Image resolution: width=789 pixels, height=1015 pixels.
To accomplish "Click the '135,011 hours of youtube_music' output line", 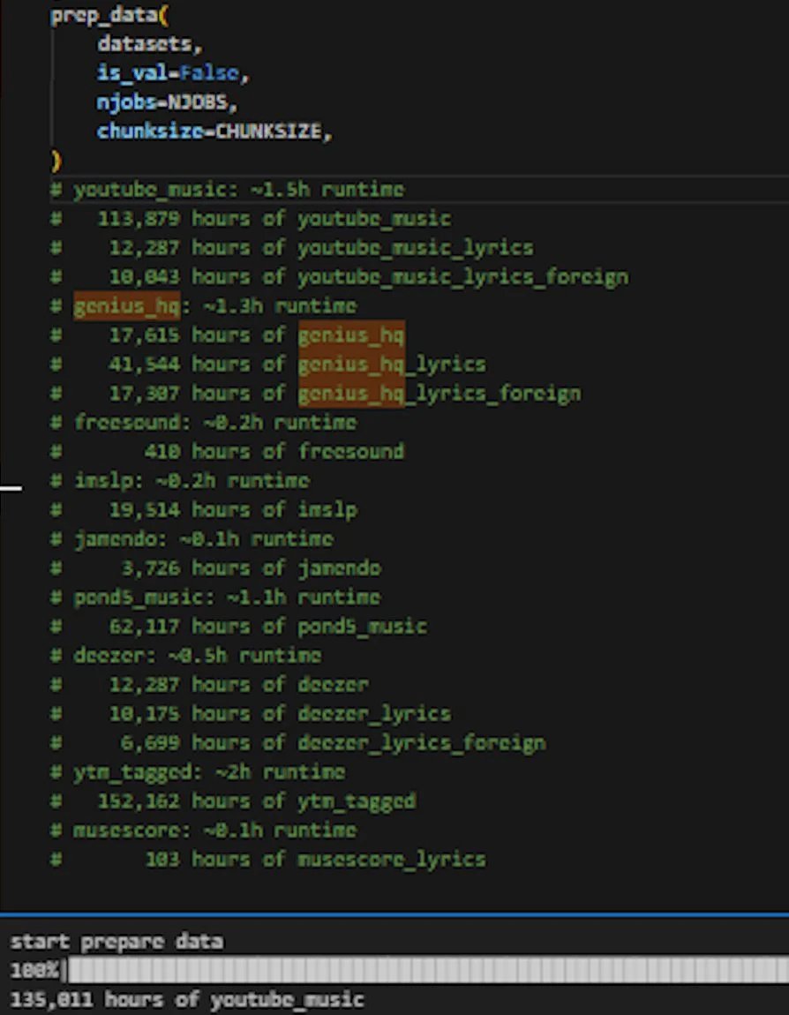I will [x=187, y=999].
